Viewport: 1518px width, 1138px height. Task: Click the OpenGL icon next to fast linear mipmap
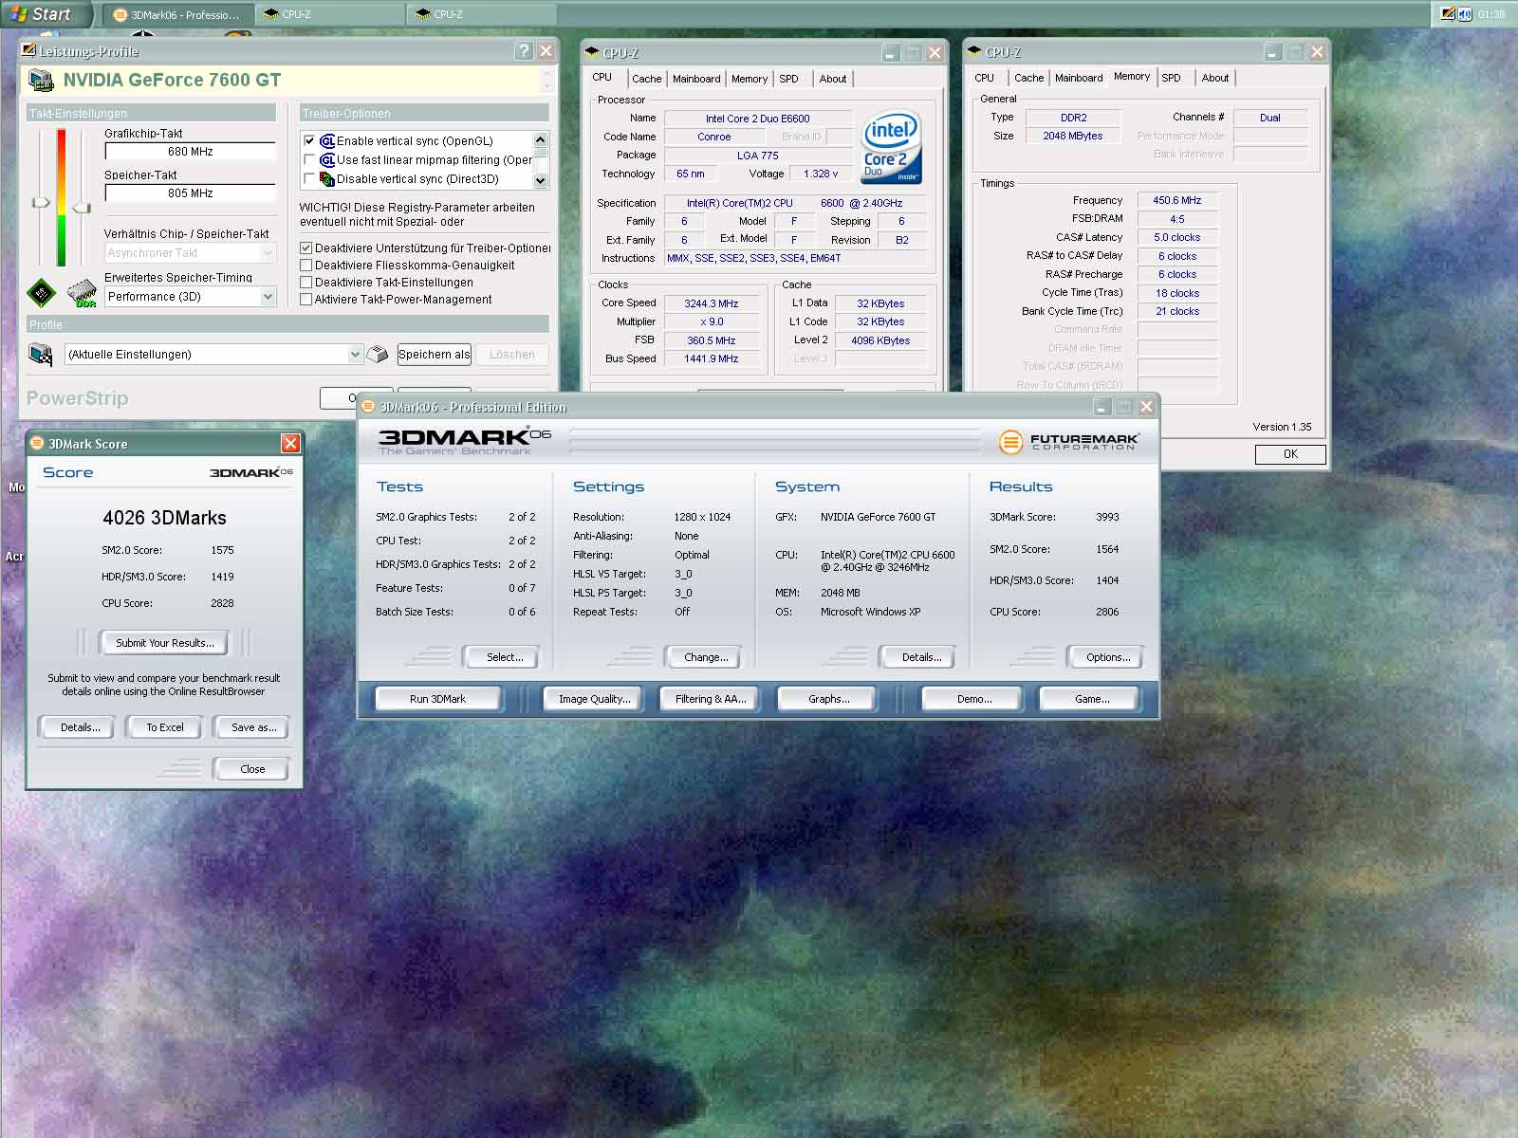327,159
